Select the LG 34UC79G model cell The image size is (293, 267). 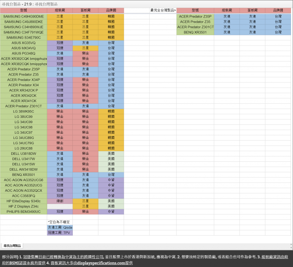tap(24, 143)
